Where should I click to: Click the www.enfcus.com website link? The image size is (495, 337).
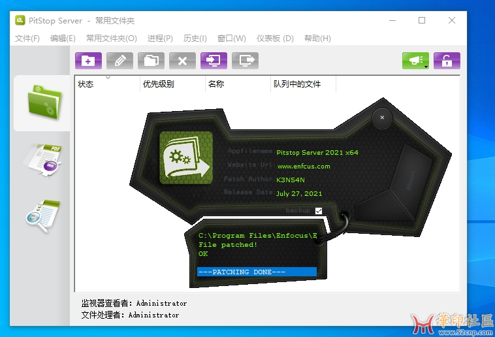(304, 167)
